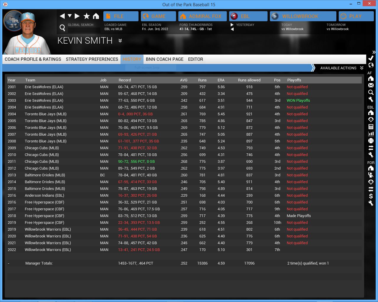
Task: Click the forward navigation arrow
Action: (x=77, y=16)
